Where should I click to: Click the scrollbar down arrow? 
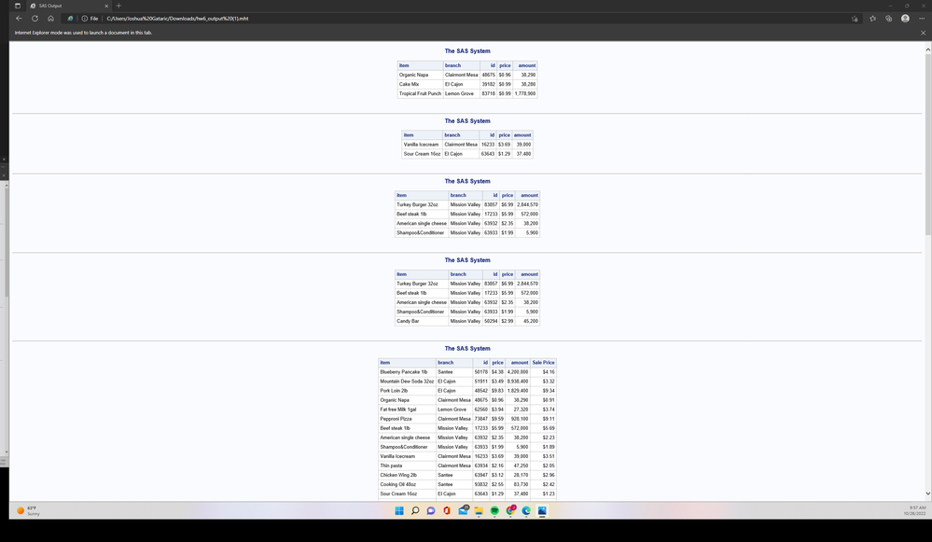928,493
